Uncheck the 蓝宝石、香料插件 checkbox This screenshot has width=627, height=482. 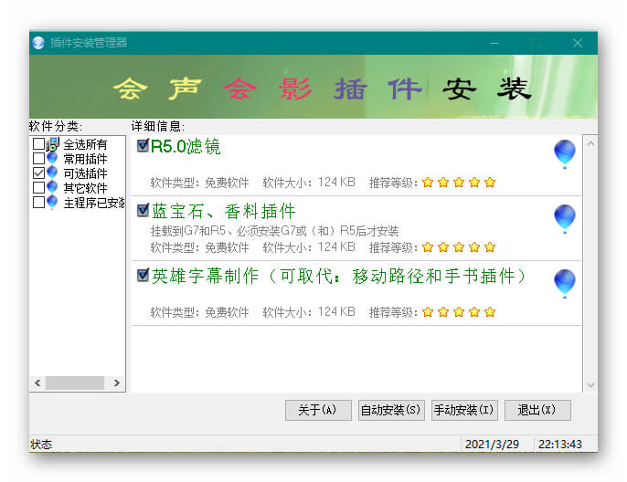click(x=143, y=210)
